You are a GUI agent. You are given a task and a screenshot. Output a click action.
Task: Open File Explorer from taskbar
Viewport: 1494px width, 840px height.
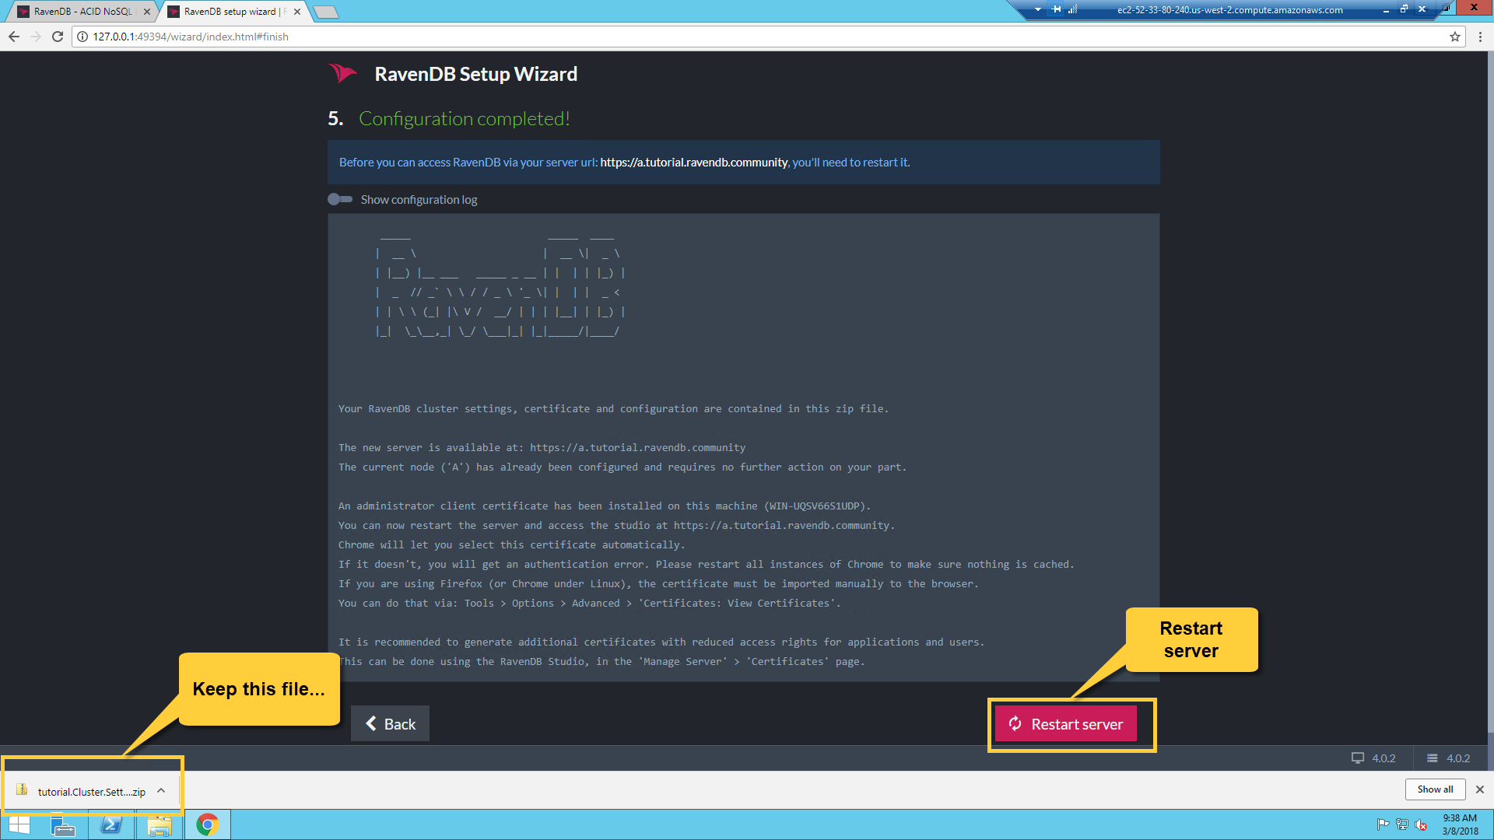coord(160,825)
